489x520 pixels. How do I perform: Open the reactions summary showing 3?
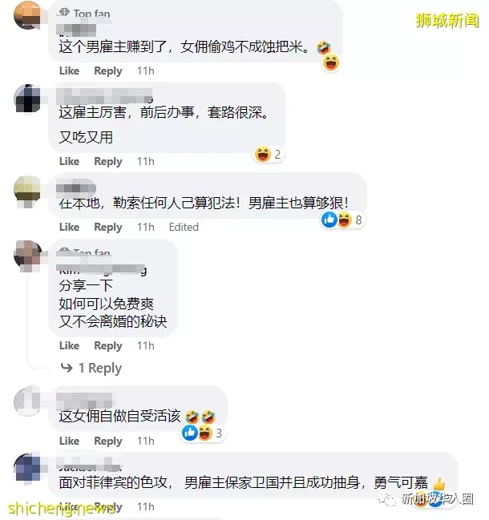click(203, 433)
